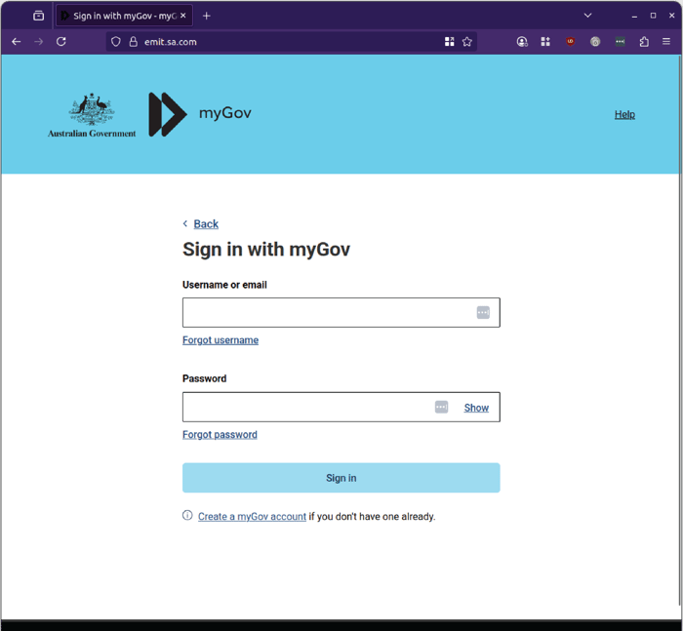Expand the list all tabs chevron
683x631 pixels.
tap(587, 16)
